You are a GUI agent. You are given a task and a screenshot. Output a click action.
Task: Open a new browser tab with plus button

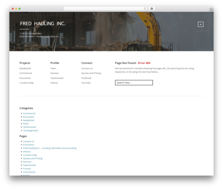click(211, 10)
